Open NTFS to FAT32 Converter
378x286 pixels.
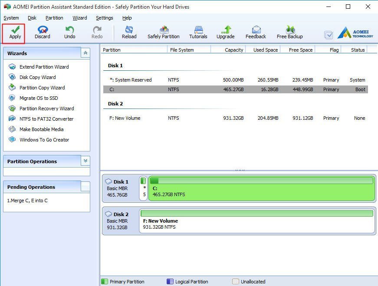(46, 119)
